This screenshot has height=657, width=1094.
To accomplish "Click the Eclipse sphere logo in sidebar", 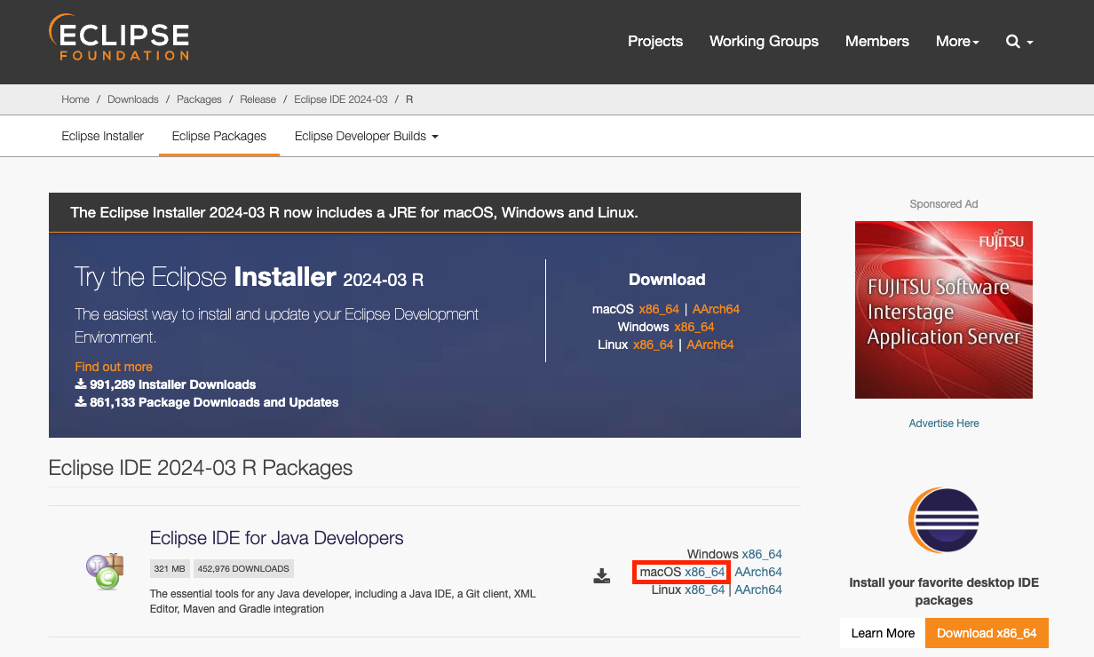I will [x=943, y=520].
